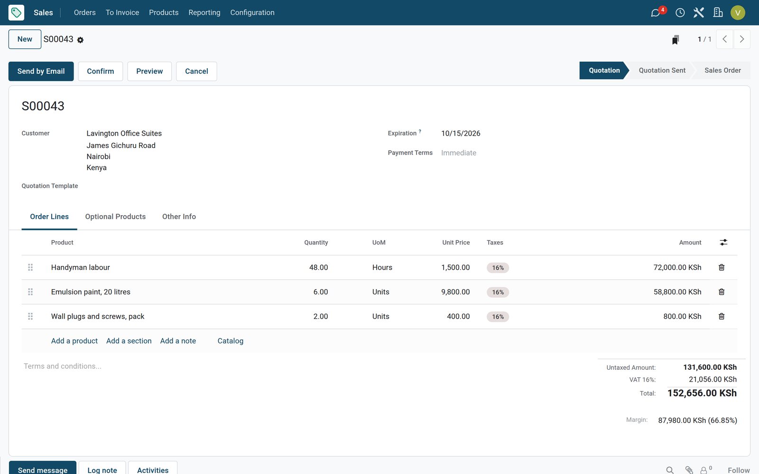Viewport: 759px width, 474px height.
Task: Open the Configuration menu
Action: coord(252,12)
